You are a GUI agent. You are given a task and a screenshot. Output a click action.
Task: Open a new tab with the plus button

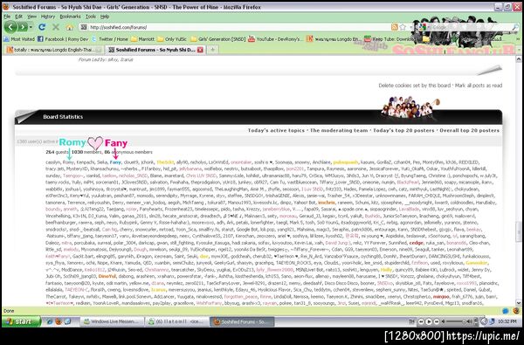click(x=212, y=50)
